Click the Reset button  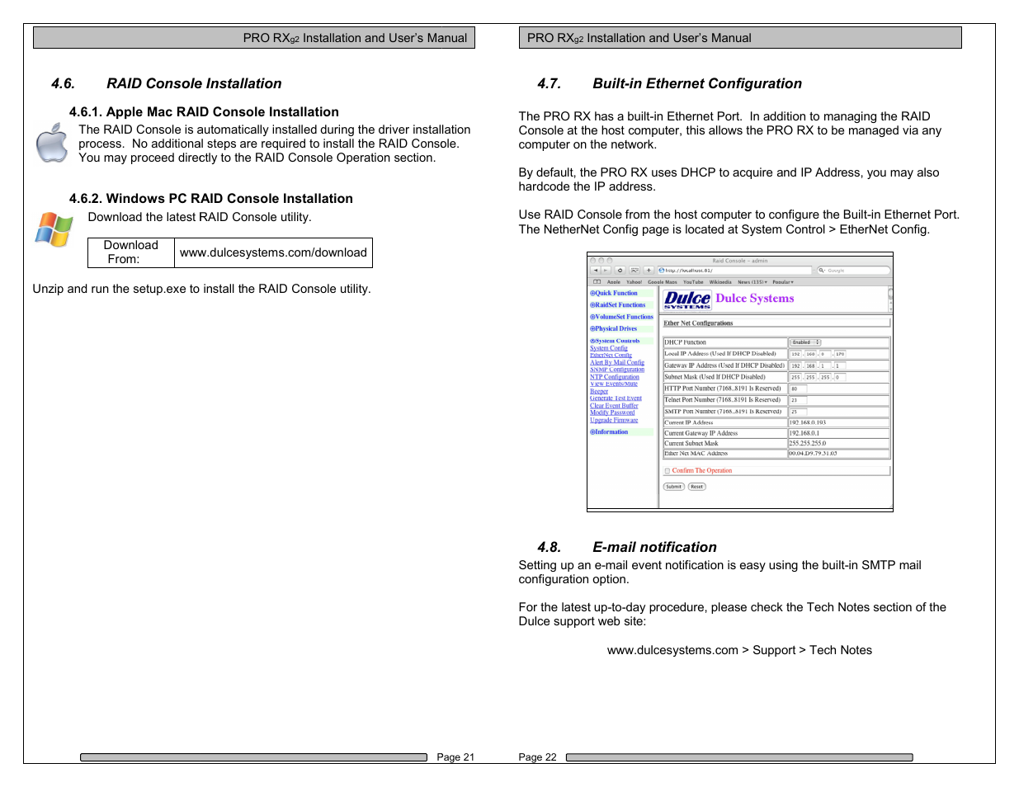(697, 487)
